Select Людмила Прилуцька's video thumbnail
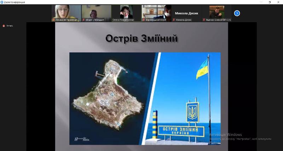This screenshot has height=151, width=283. click(x=66, y=13)
